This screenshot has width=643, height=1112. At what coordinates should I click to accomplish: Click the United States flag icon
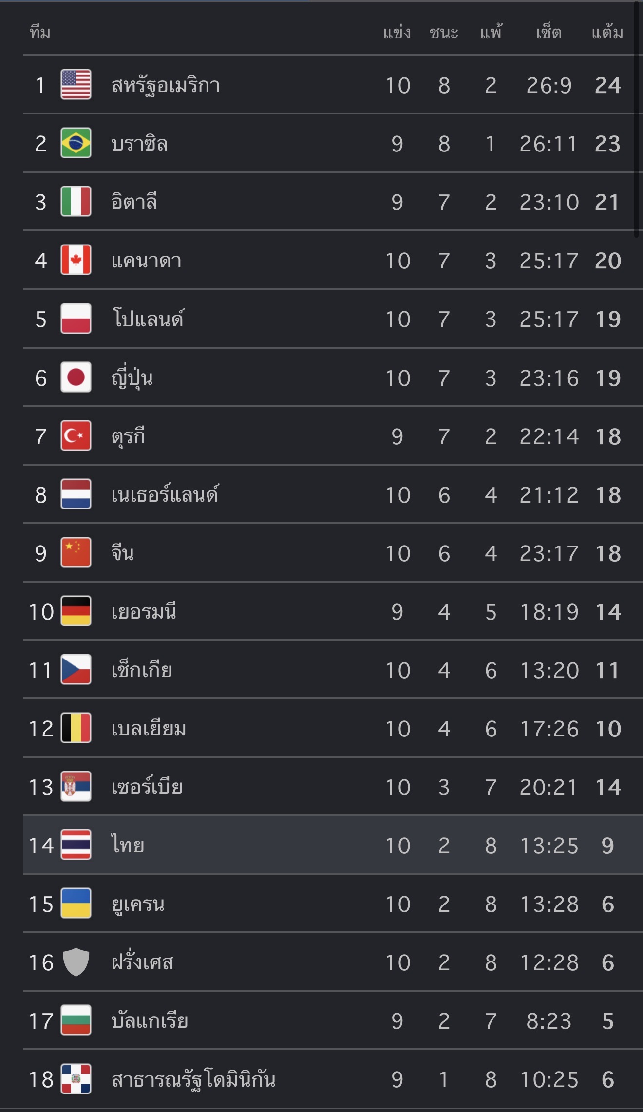click(76, 85)
